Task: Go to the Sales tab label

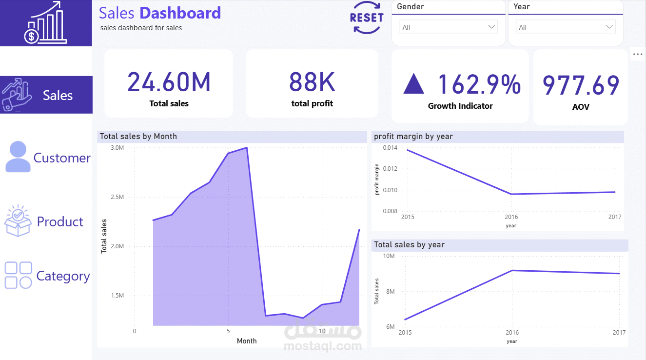Action: (x=58, y=95)
